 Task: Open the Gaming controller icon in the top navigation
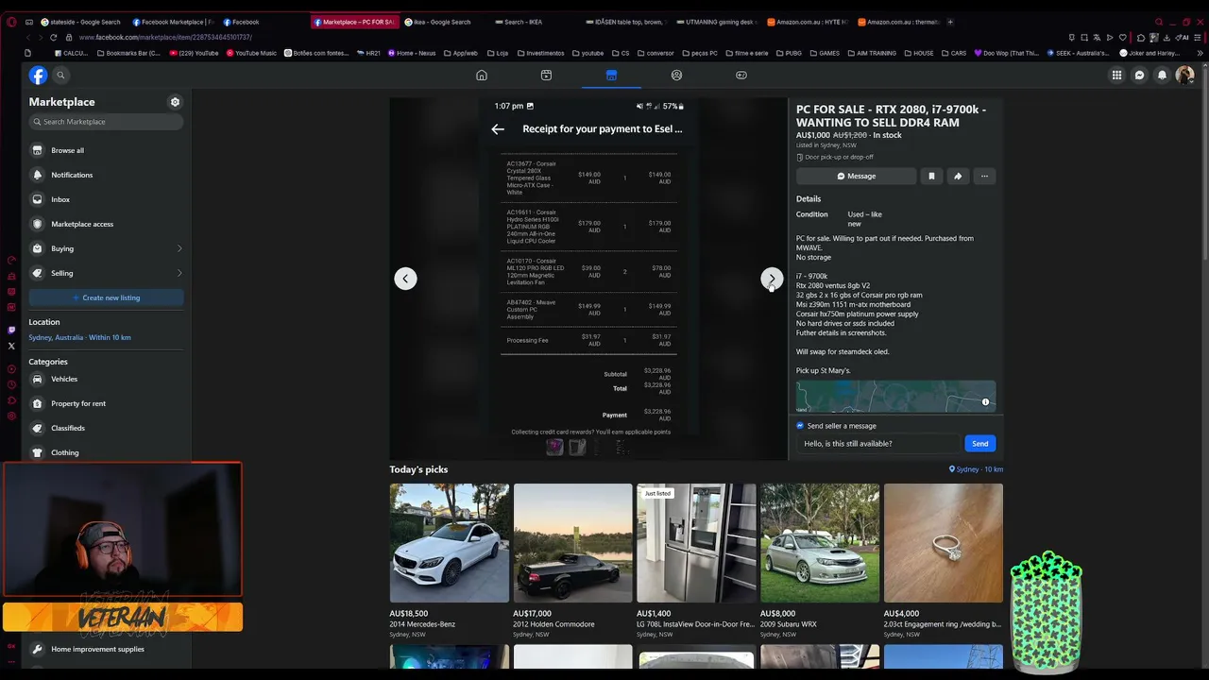(x=741, y=76)
